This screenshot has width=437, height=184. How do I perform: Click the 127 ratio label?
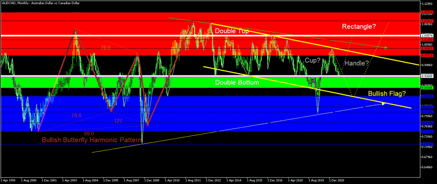click(x=118, y=121)
